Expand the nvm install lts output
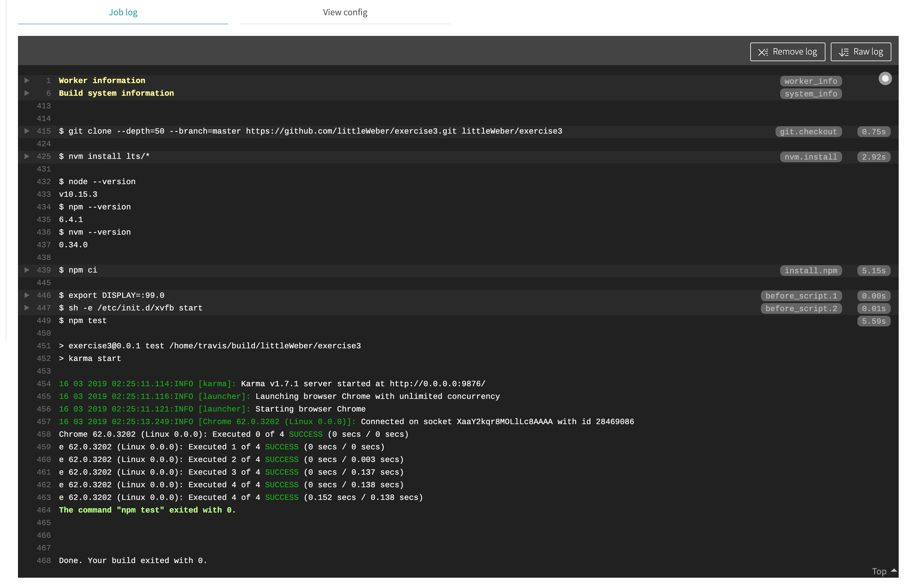Screen dimensions: 908x587 pos(27,156)
